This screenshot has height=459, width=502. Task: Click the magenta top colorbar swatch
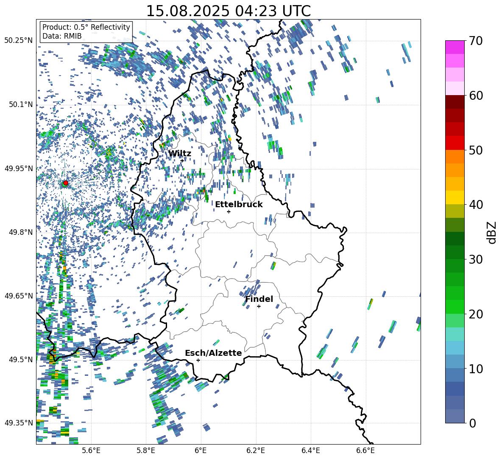(455, 47)
